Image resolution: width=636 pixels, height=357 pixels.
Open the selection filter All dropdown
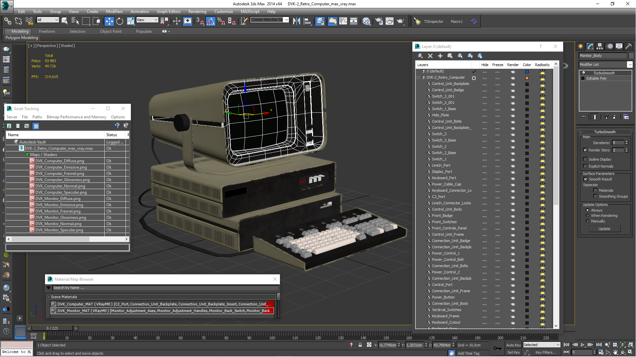(48, 20)
